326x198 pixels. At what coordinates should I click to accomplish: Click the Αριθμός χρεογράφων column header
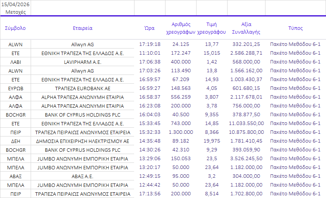[x=181, y=28]
